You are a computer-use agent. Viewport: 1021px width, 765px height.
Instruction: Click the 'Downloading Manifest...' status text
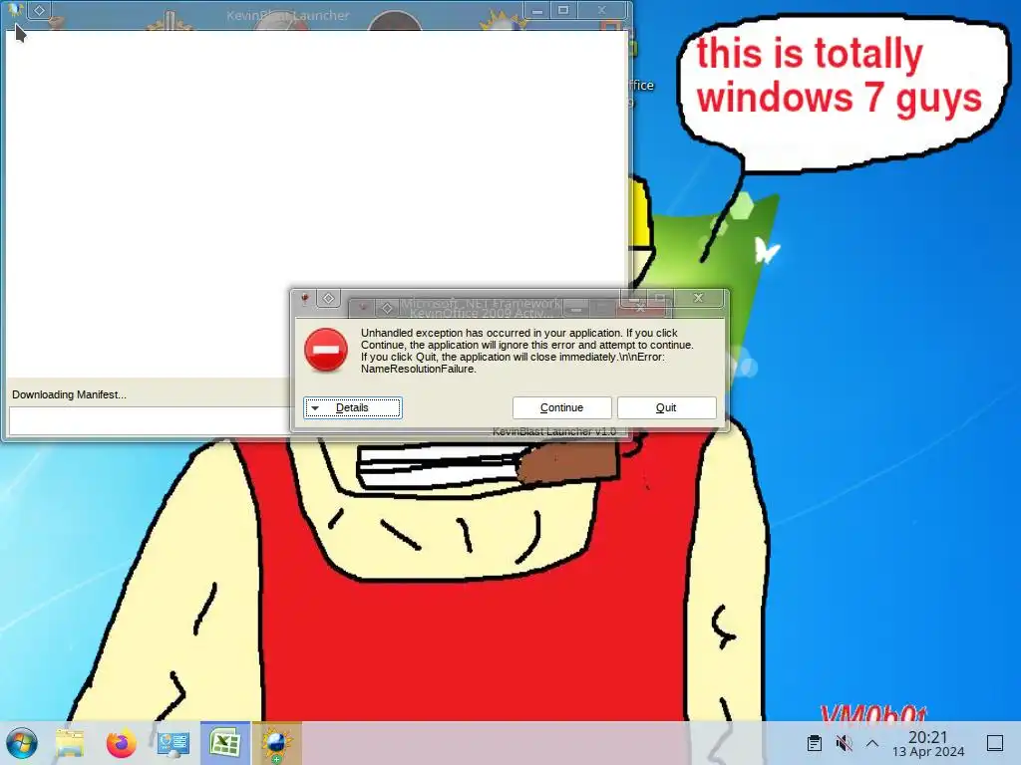69,394
